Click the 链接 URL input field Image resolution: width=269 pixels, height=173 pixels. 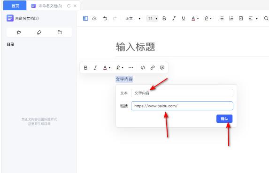[x=182, y=106]
